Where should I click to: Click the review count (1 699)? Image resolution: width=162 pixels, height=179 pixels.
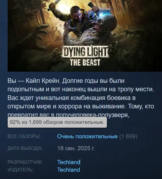(x=128, y=136)
